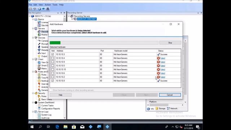231x130 pixels.
Task: Open Microsoft Store from the taskbar
Action: coord(74,127)
